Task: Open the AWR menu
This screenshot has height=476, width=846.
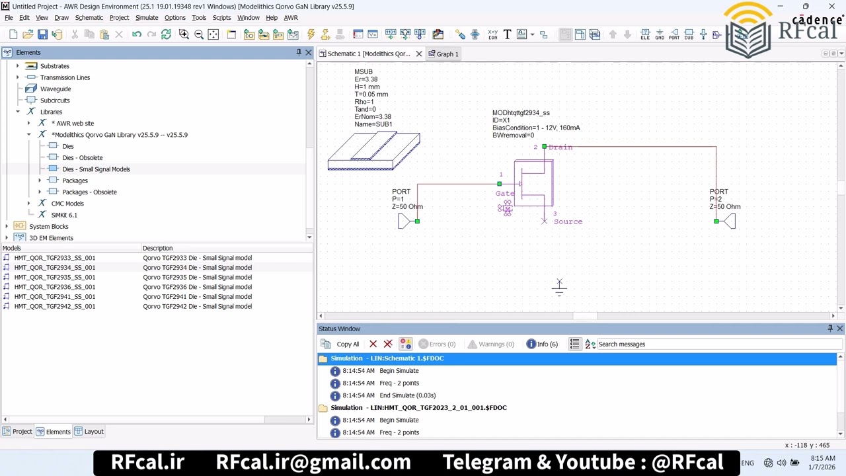Action: pos(291,18)
